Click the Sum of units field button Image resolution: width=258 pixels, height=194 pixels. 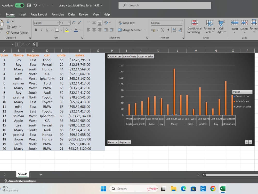click(x=130, y=56)
